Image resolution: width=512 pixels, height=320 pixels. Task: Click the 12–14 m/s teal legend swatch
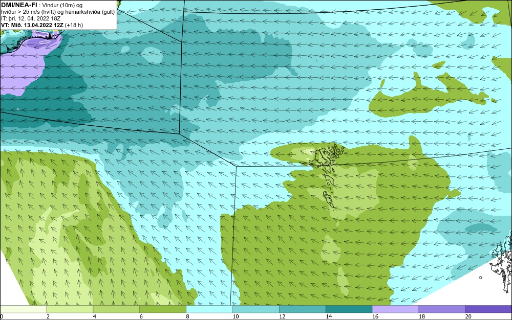click(303, 309)
